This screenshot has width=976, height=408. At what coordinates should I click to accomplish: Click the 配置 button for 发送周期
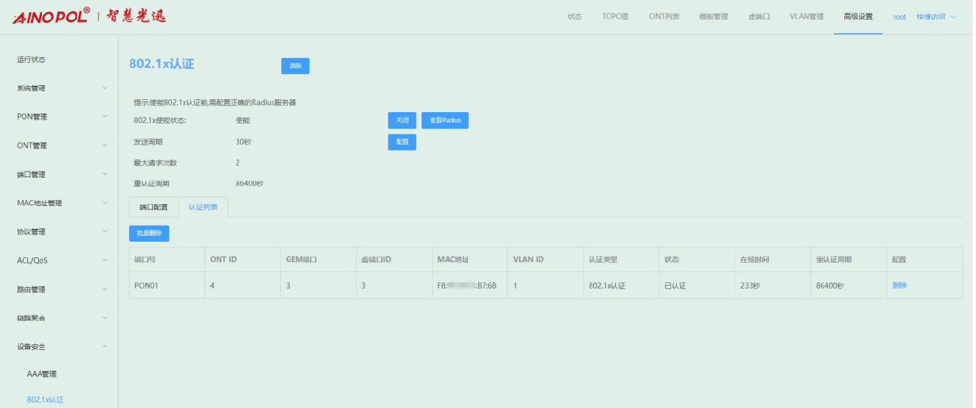[402, 142]
